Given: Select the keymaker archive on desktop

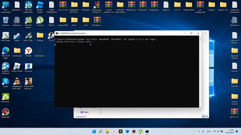Looking at the screenshot, I should [97, 21].
